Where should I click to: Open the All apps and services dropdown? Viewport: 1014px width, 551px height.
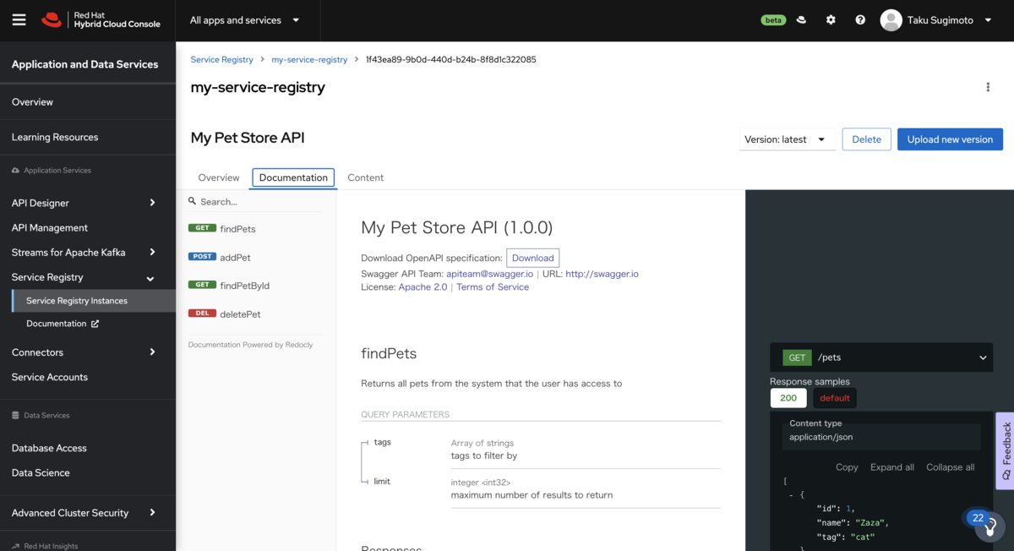point(245,19)
